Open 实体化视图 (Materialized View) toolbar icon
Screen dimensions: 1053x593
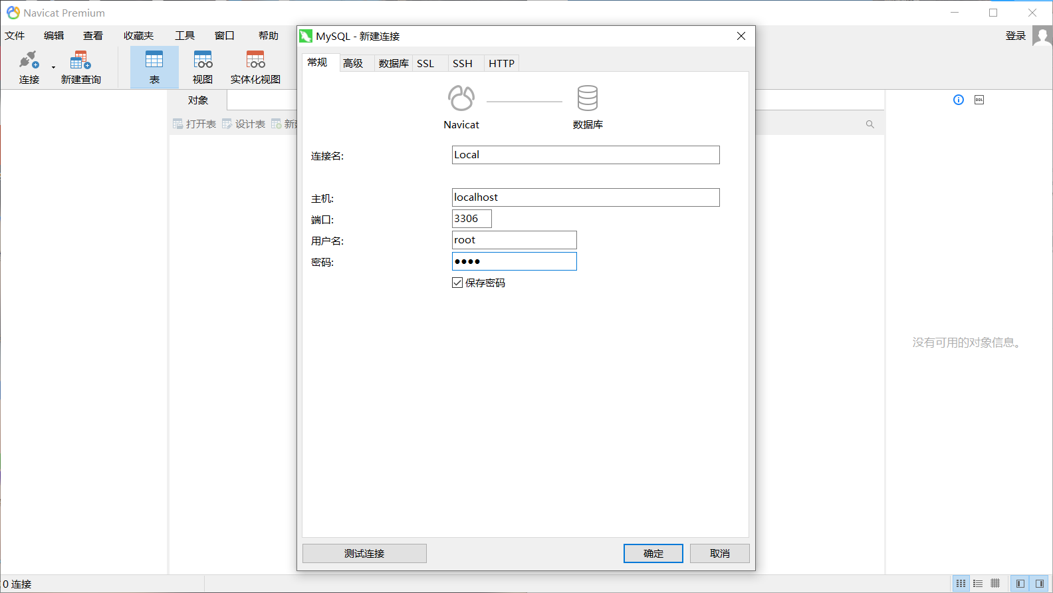(x=255, y=67)
